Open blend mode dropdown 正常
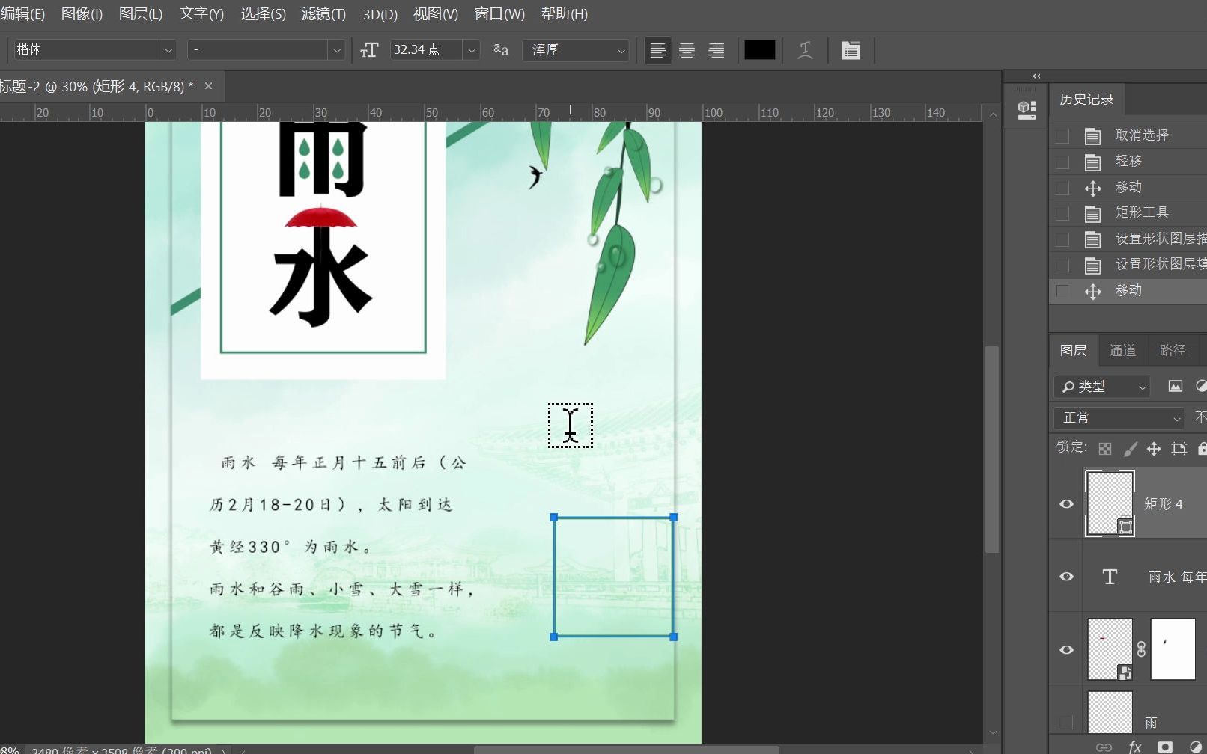1207x754 pixels. pyautogui.click(x=1119, y=417)
